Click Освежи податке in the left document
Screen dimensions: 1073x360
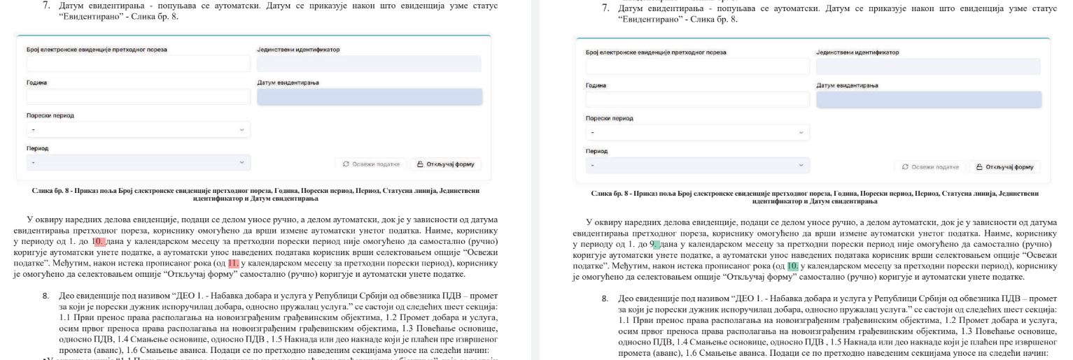[x=371, y=164]
